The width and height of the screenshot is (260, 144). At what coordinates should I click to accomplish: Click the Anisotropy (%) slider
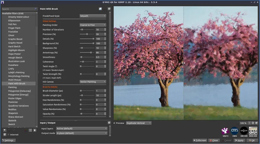87,53
